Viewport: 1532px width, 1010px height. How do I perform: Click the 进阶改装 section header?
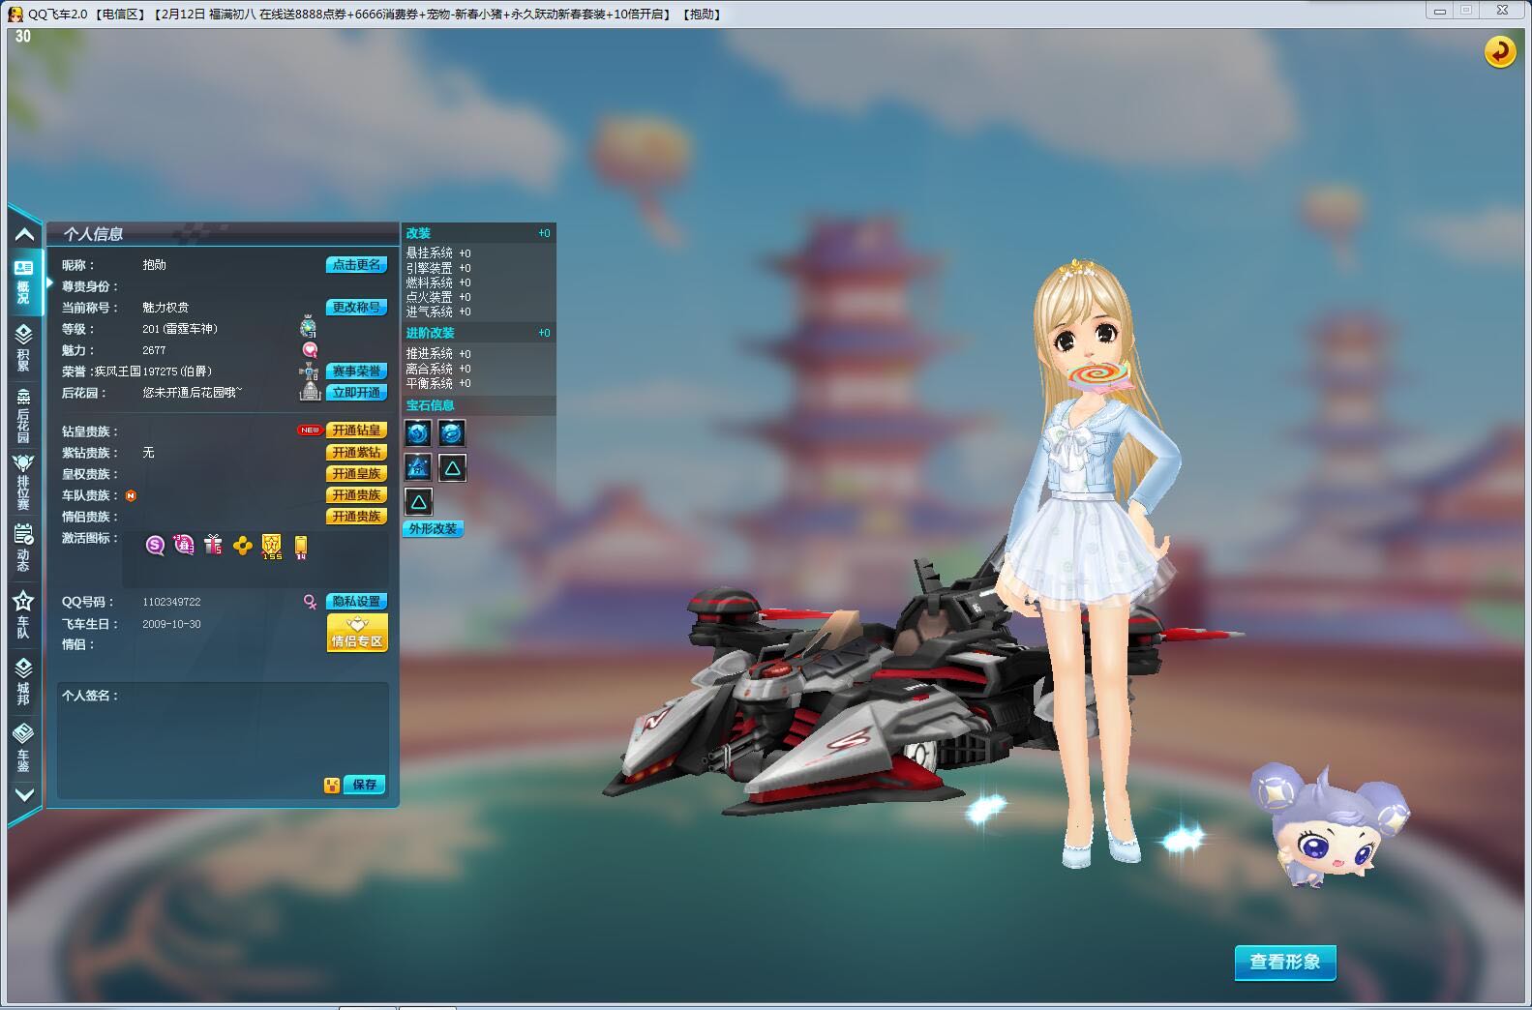coord(479,333)
